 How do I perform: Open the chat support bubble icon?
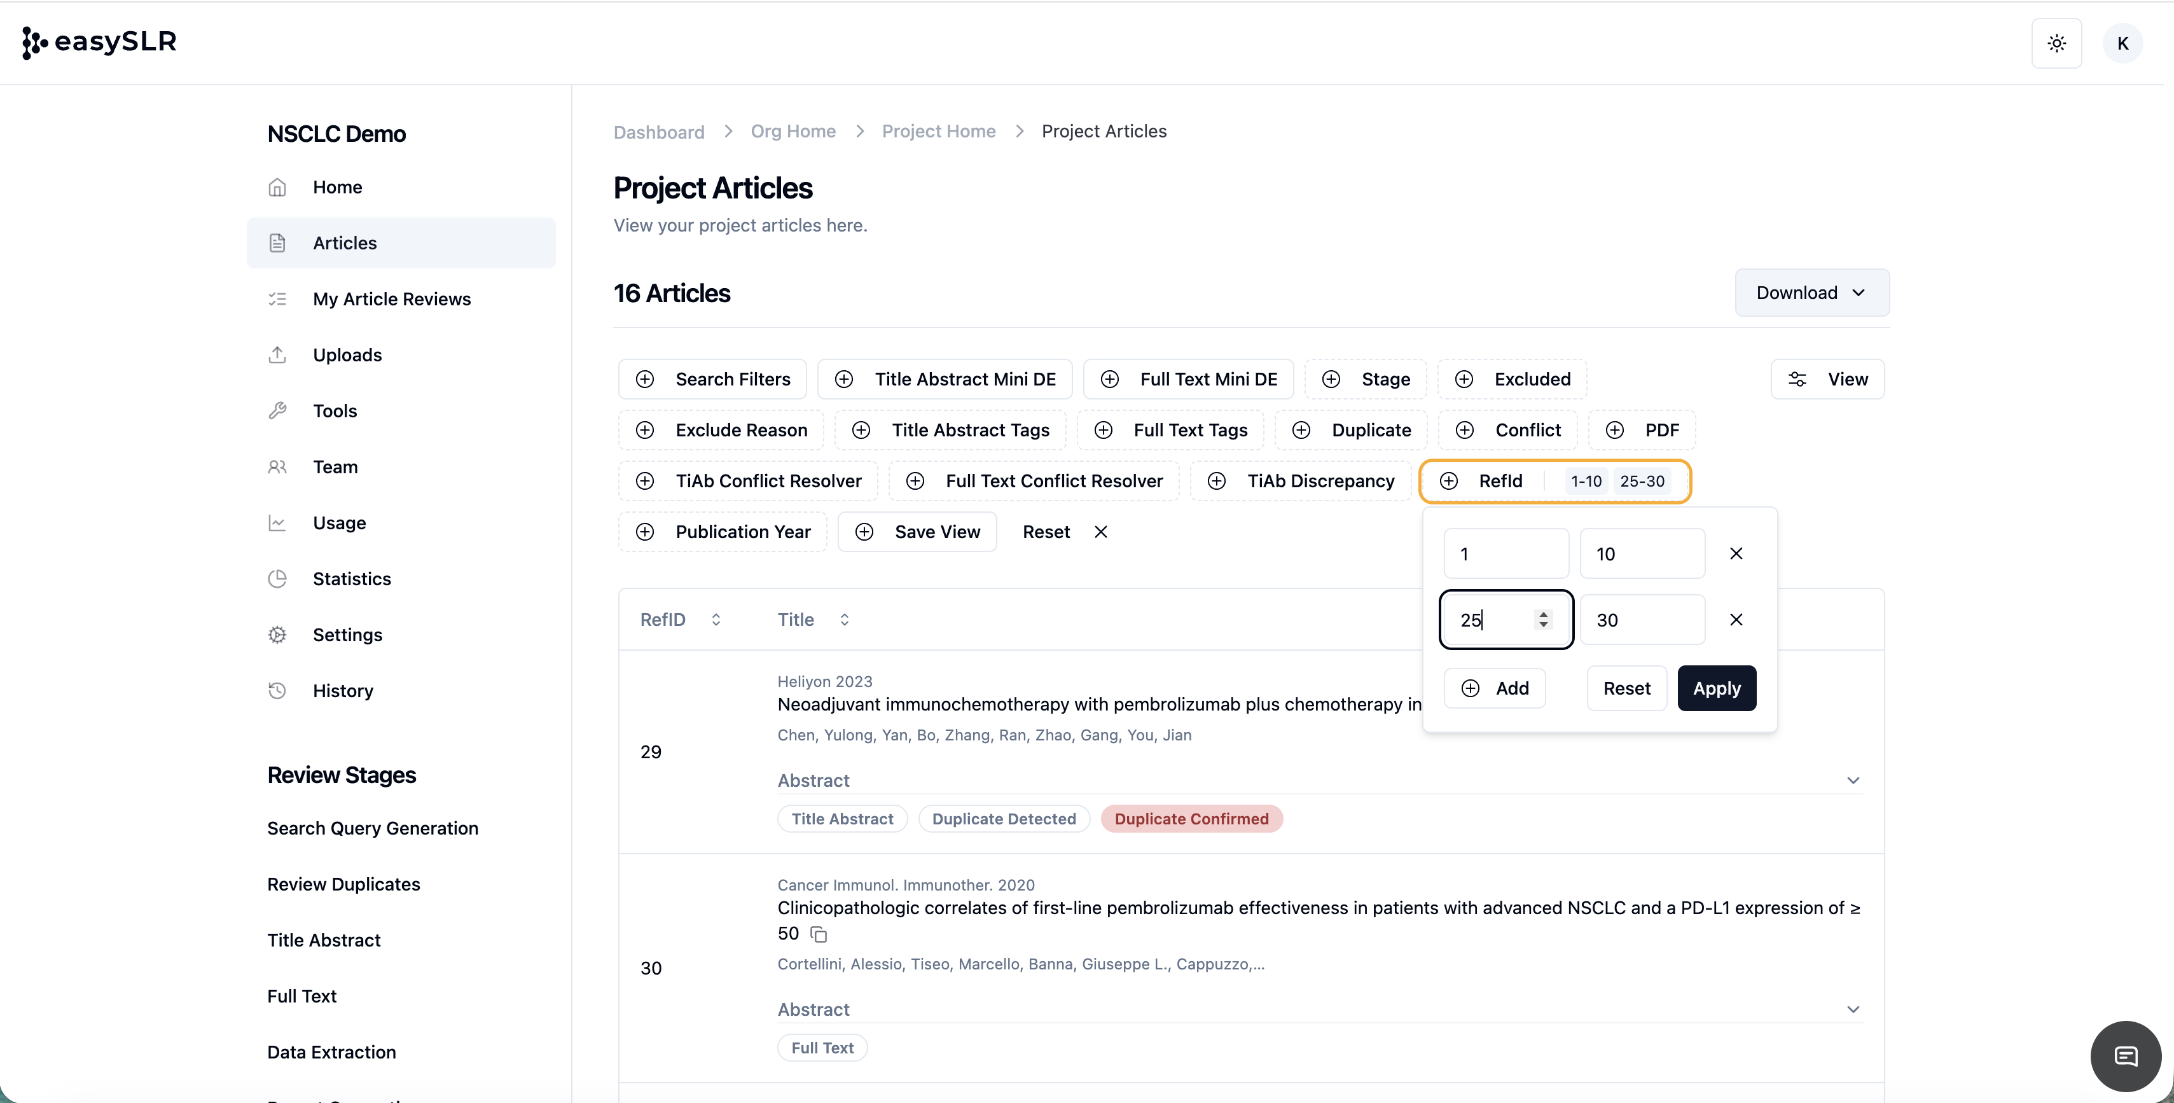[2124, 1056]
